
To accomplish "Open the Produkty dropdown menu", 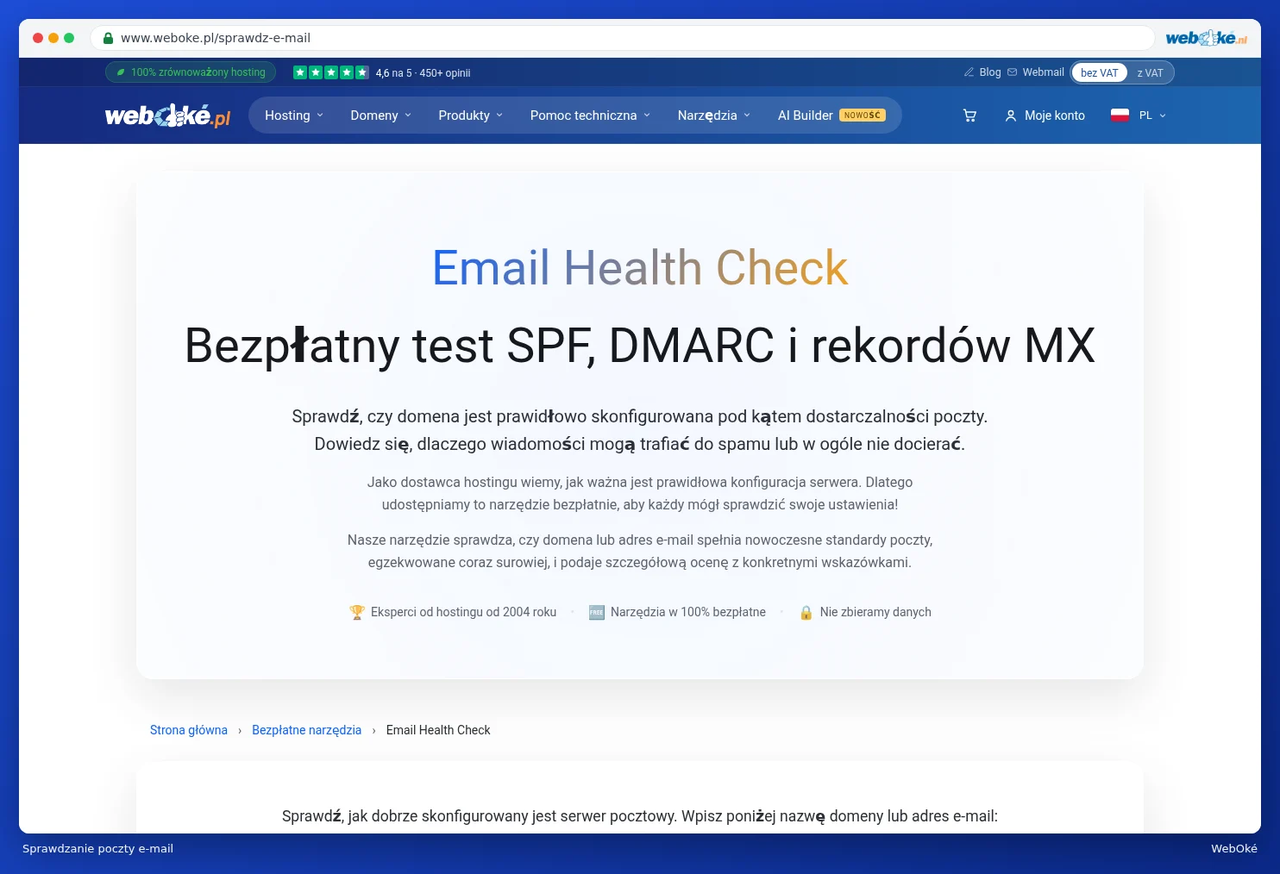I will (471, 115).
